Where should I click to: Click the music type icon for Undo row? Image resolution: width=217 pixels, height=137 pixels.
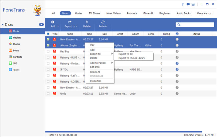54,94
